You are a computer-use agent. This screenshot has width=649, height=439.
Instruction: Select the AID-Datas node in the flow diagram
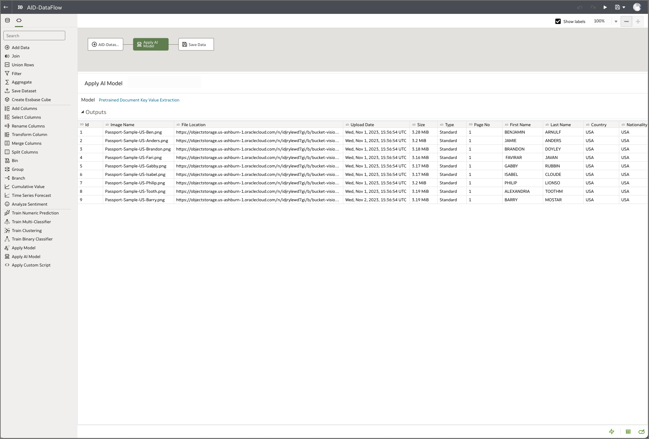(105, 44)
